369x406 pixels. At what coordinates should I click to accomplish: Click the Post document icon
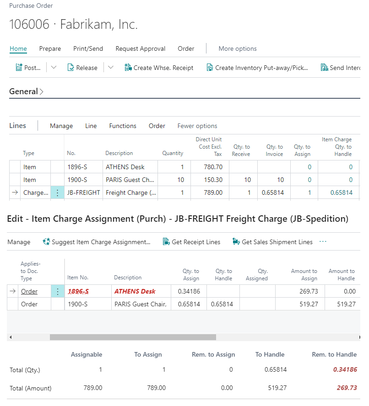(x=19, y=67)
